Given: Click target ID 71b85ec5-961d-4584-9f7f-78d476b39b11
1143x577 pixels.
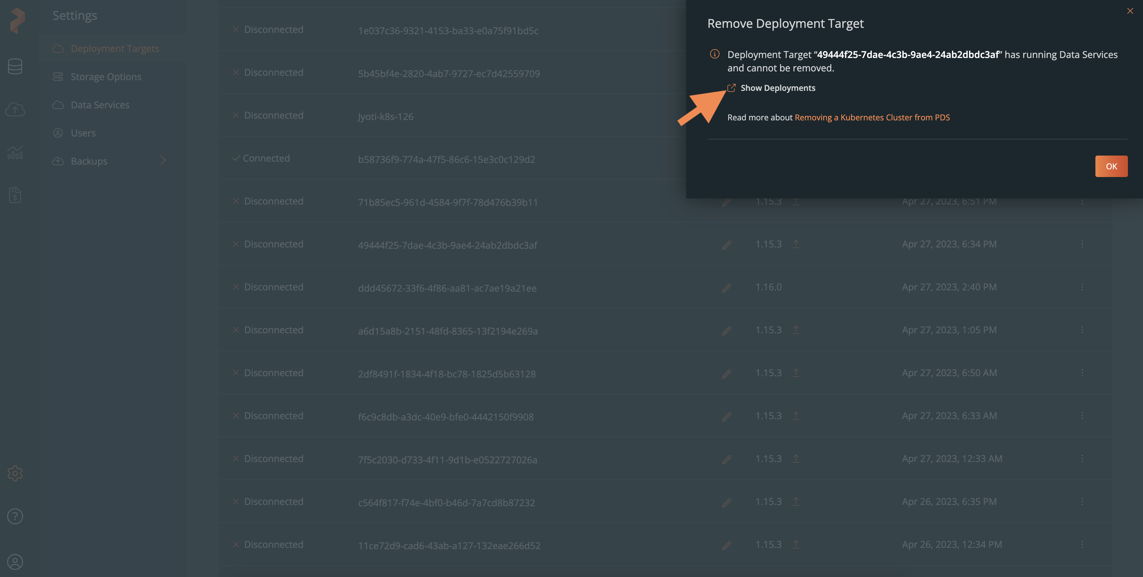Looking at the screenshot, I should (x=448, y=203).
